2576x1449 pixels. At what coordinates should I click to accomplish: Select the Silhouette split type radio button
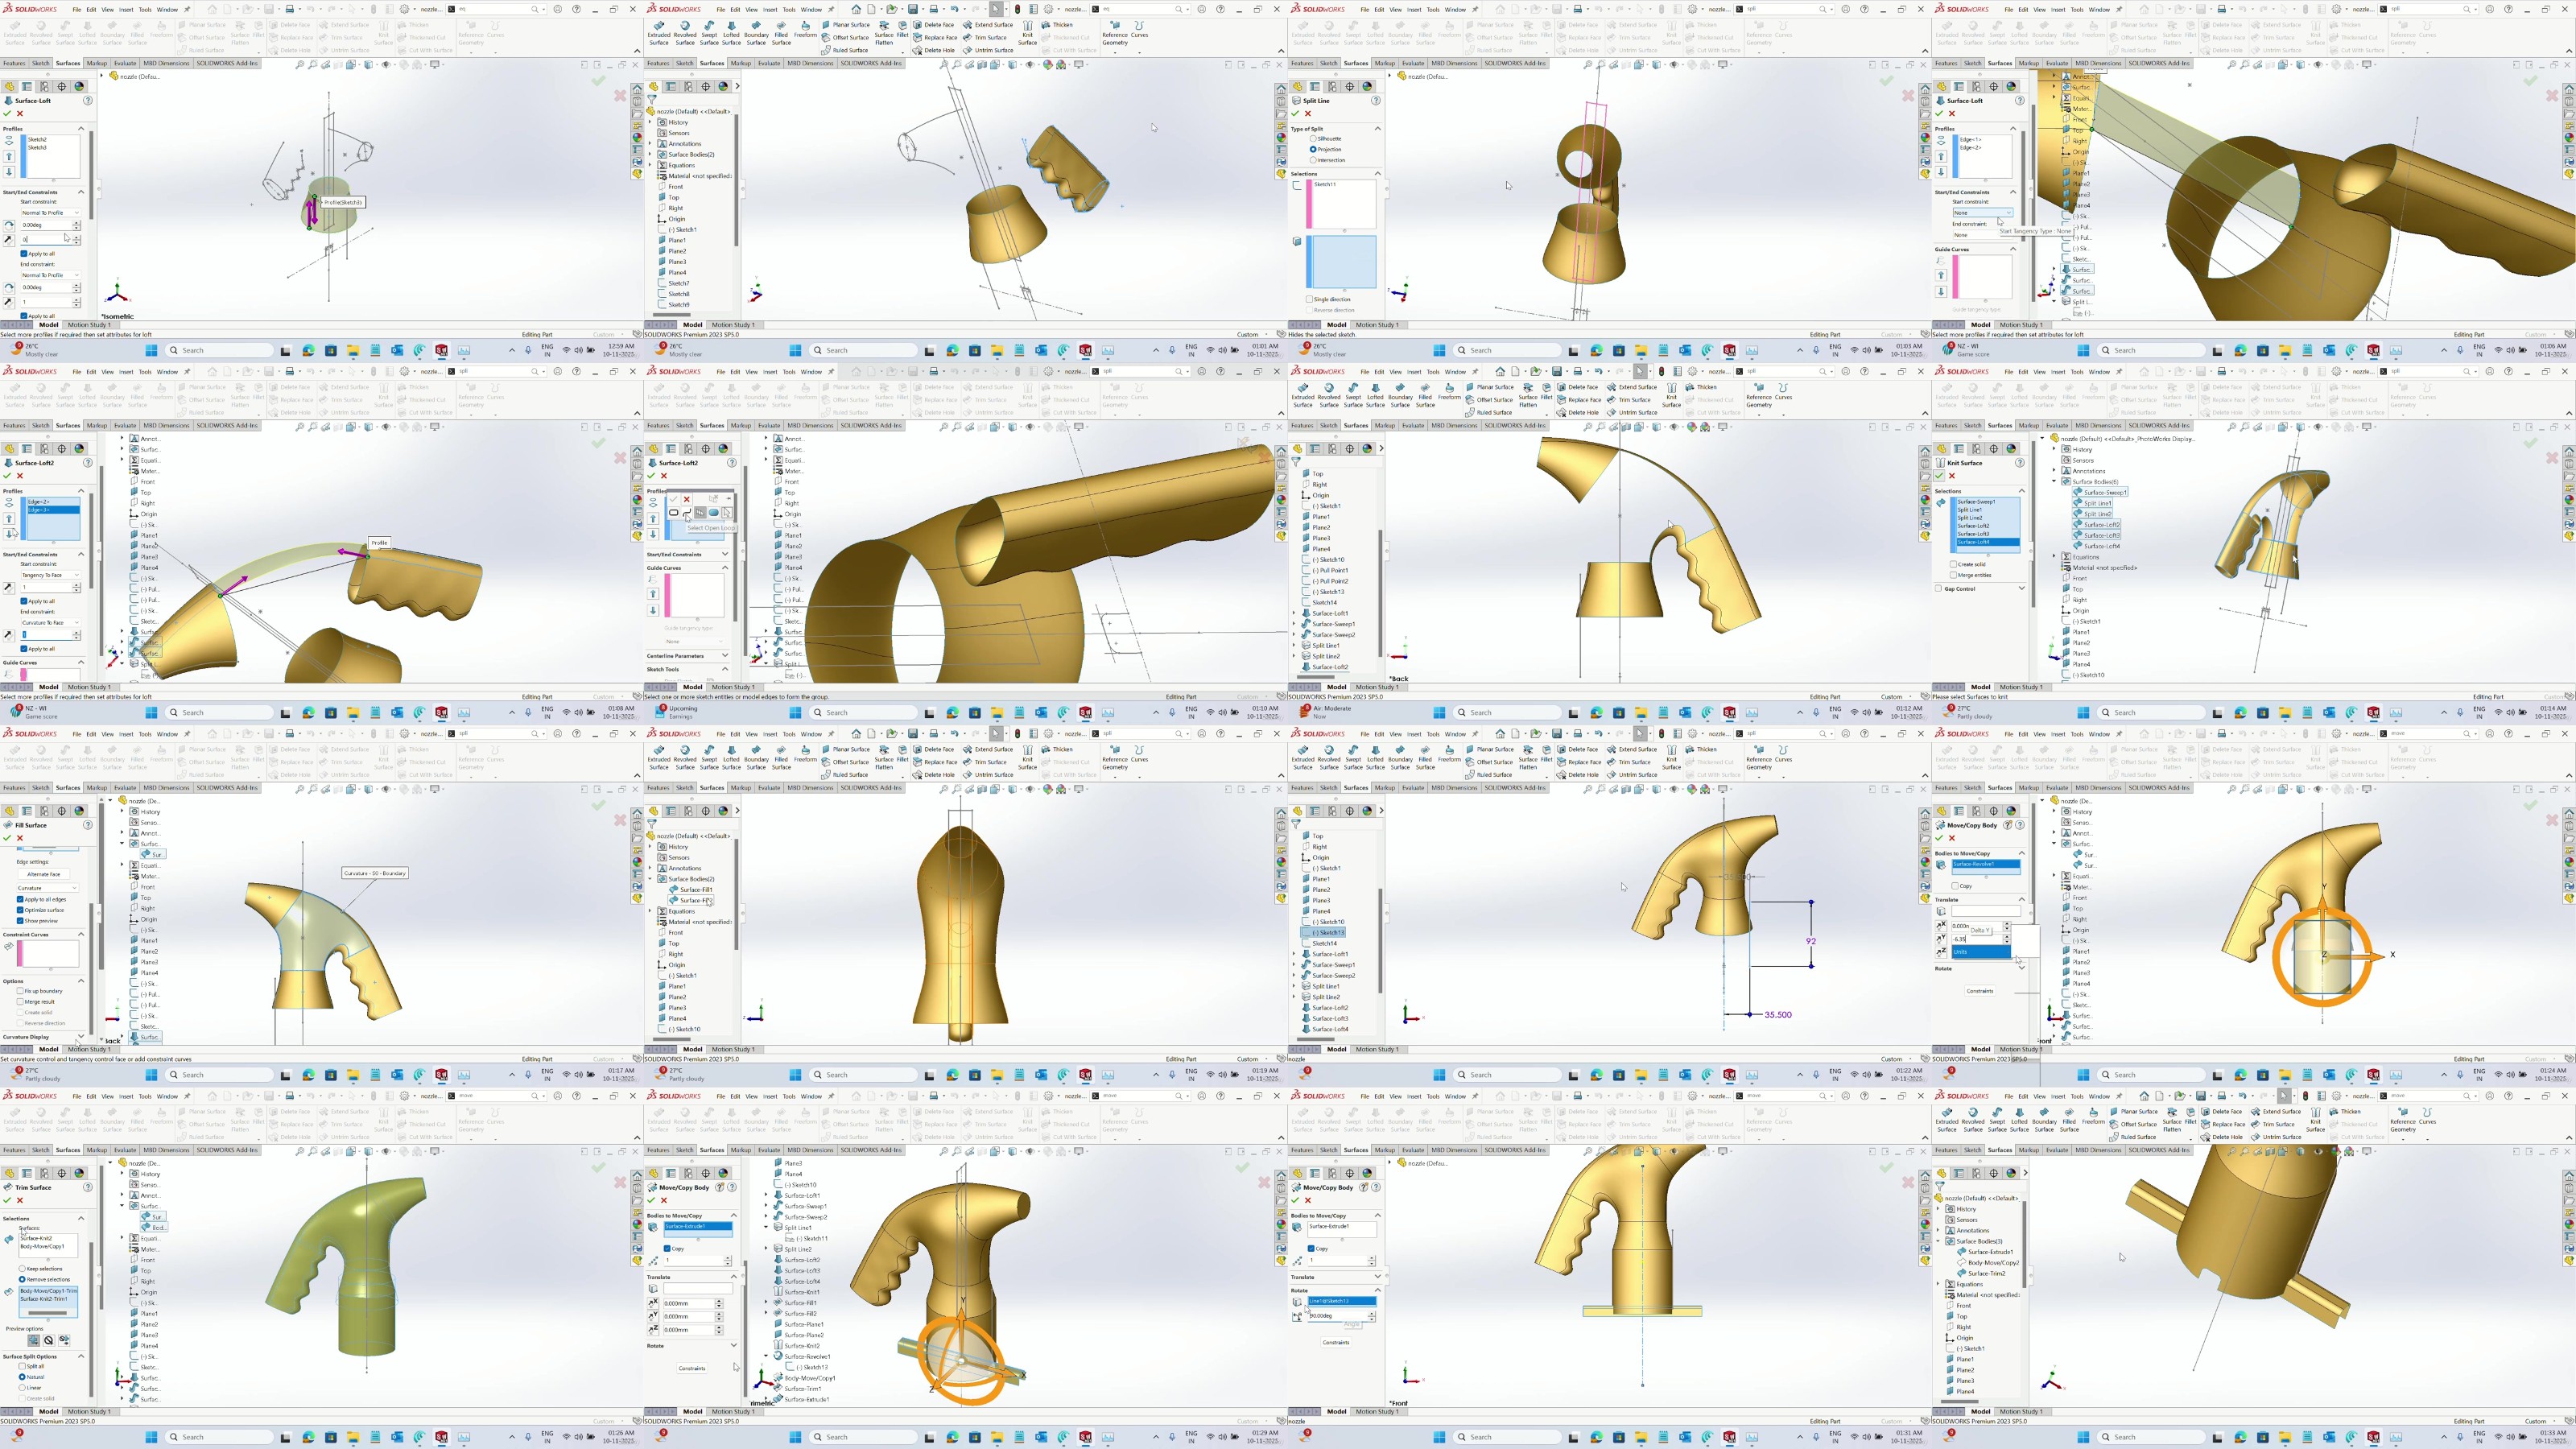click(1313, 138)
